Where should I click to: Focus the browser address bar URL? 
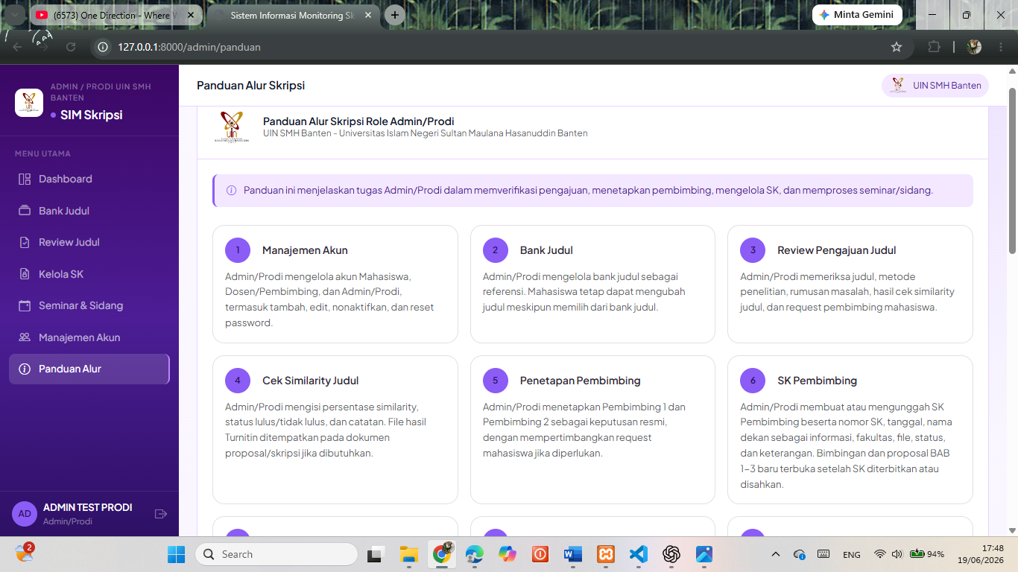coord(189,47)
